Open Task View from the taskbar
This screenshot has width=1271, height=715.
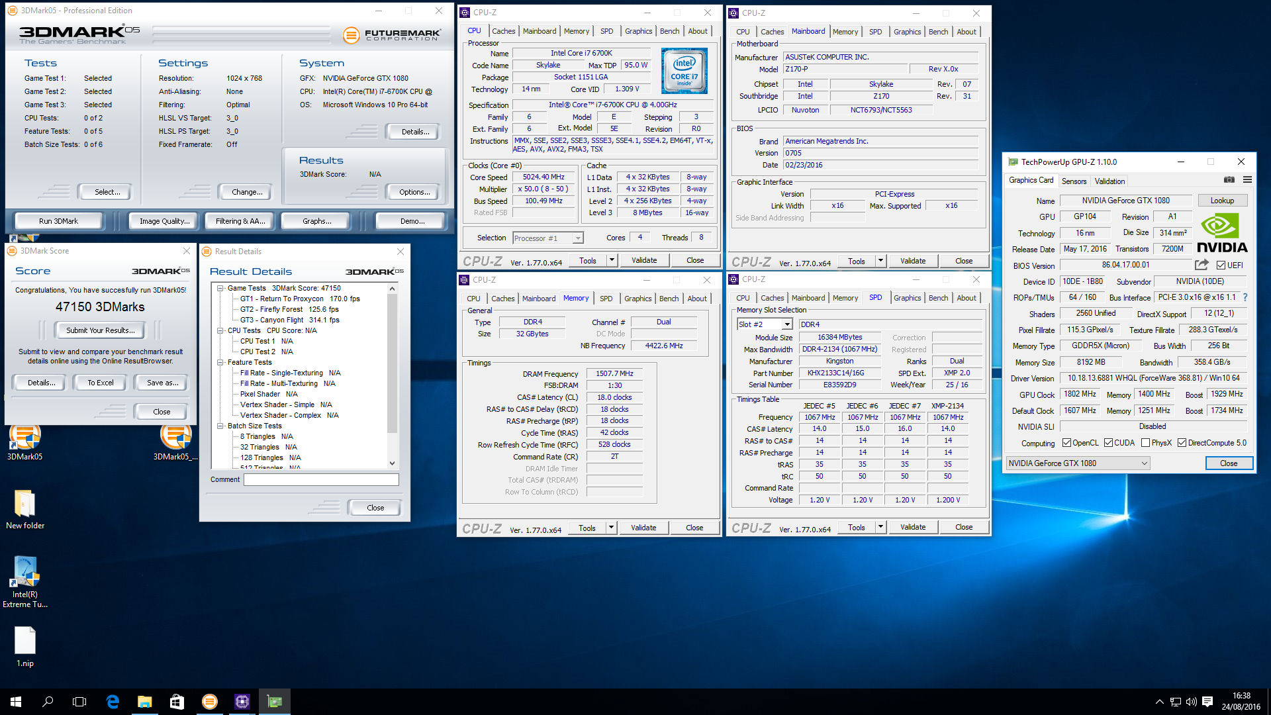(x=79, y=702)
